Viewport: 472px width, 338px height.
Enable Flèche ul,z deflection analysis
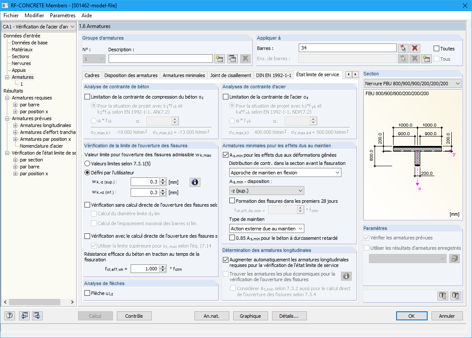coord(86,293)
